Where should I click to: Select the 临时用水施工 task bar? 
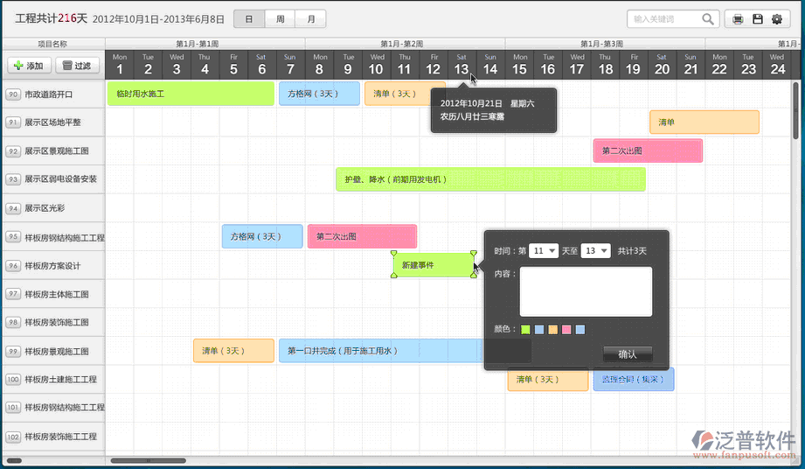click(190, 94)
